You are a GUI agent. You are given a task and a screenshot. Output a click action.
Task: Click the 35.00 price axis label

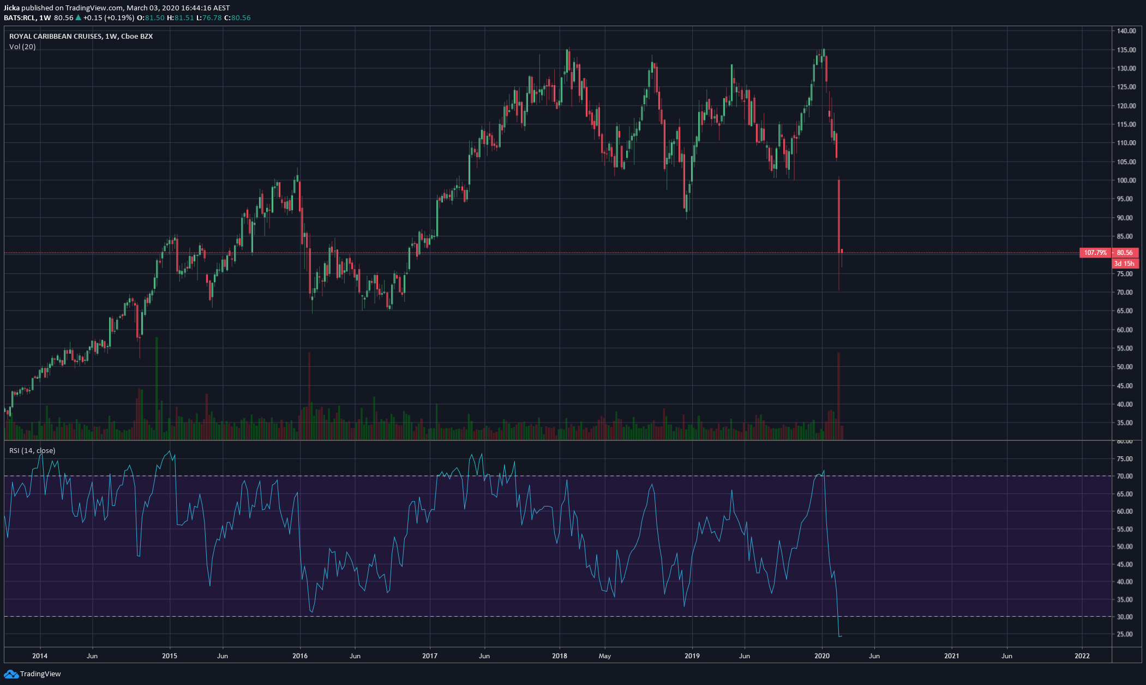1125,423
